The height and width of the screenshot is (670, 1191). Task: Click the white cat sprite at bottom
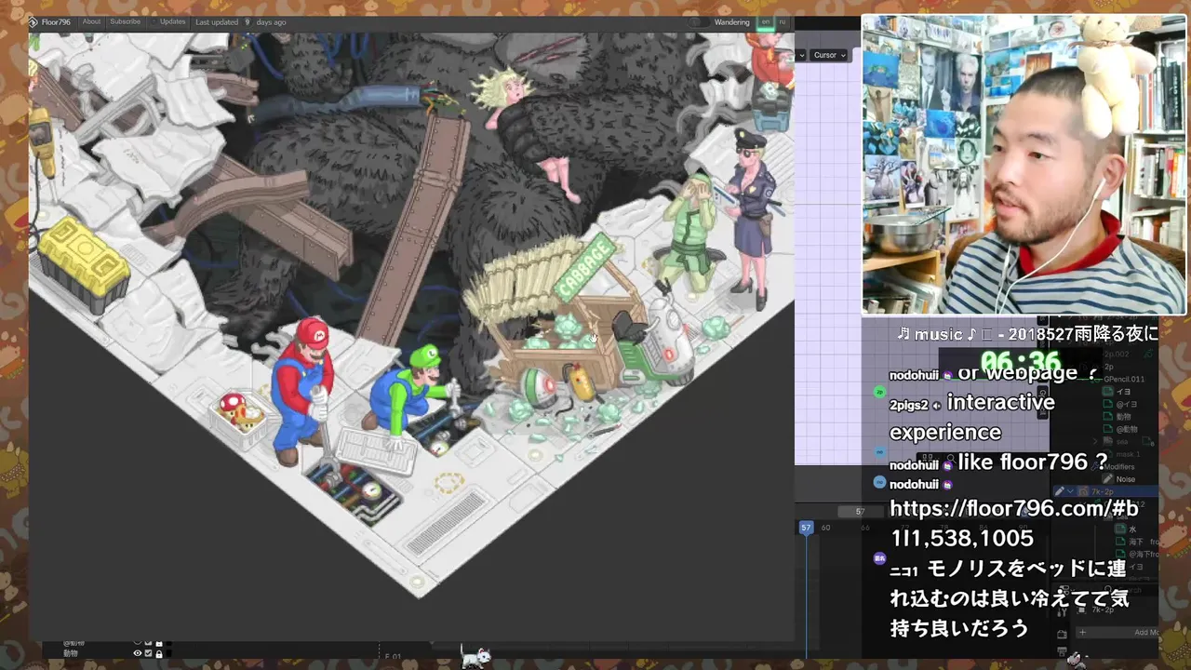click(x=475, y=657)
